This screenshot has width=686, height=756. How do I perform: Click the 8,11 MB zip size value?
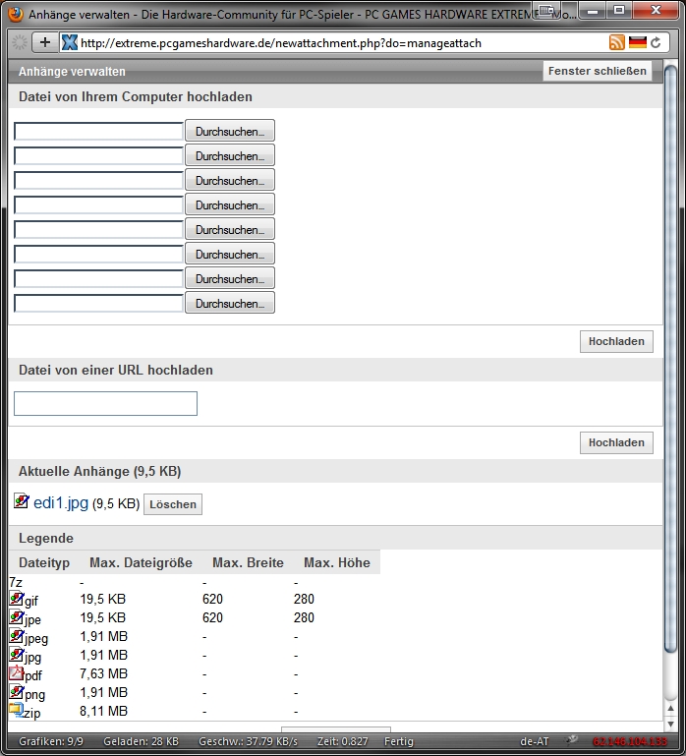tap(103, 711)
